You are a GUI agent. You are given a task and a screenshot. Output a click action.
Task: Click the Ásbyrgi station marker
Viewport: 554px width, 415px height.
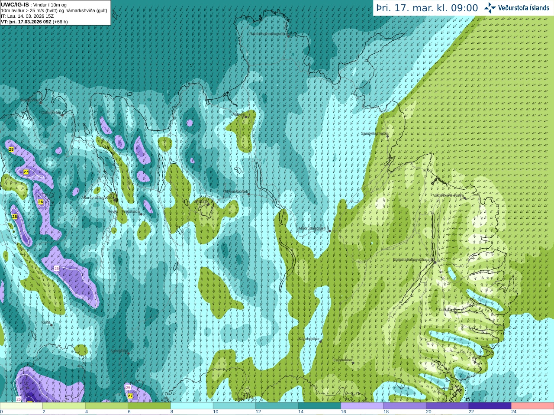(x=246, y=117)
